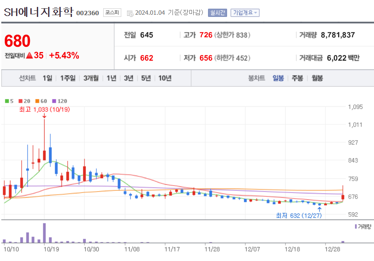Select the 1일 line chart period
Screen dimensions: 374x261
click(47, 78)
